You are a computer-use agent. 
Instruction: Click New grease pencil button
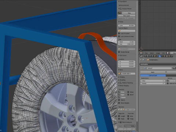[129, 13]
